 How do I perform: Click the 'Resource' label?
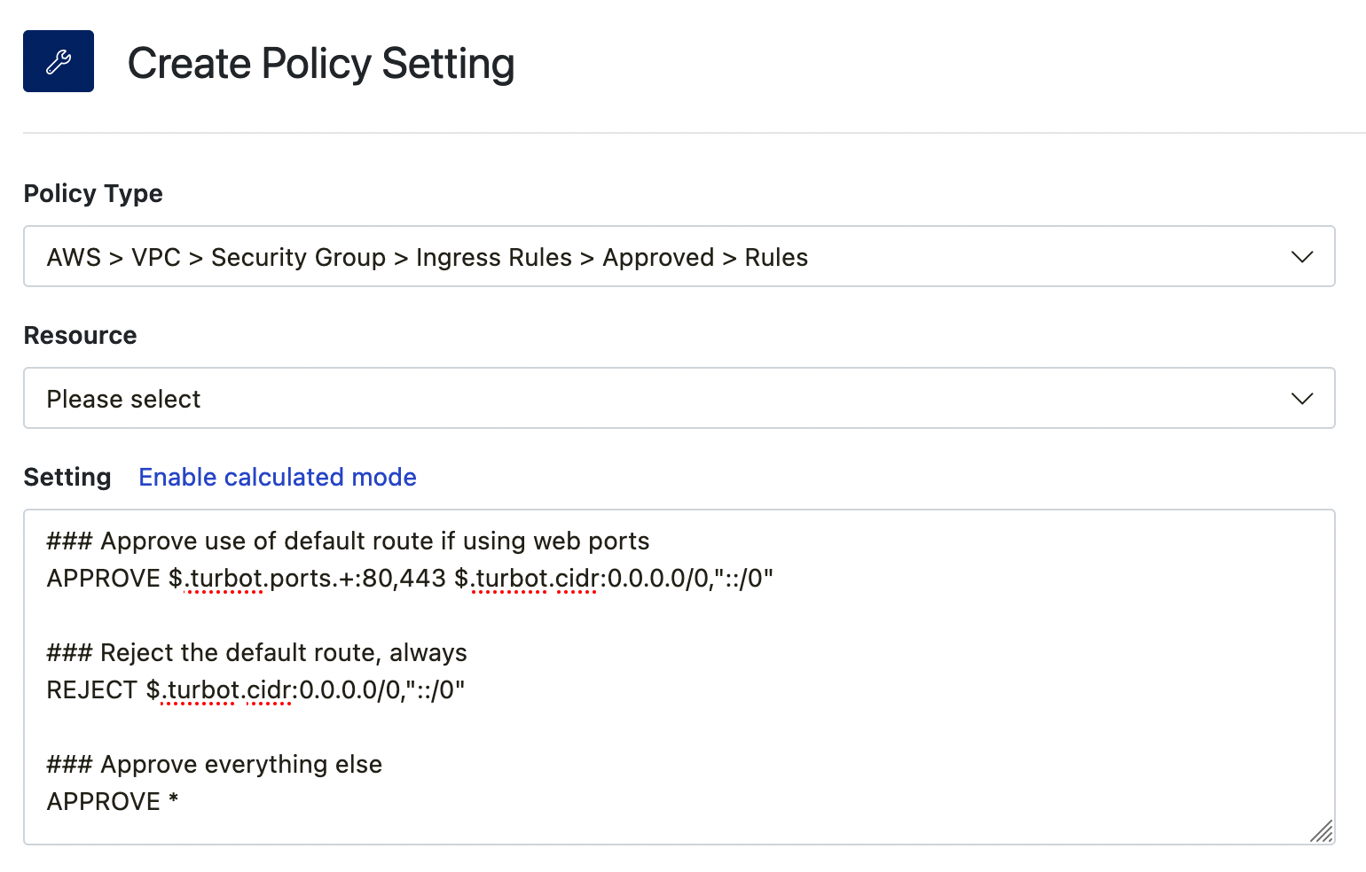pos(81,335)
